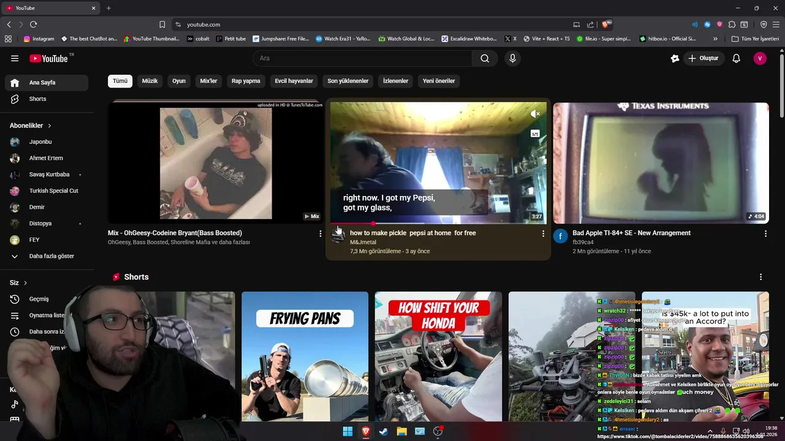Select the Yeni öneriler chip
This screenshot has width=785, height=441.
tap(439, 81)
